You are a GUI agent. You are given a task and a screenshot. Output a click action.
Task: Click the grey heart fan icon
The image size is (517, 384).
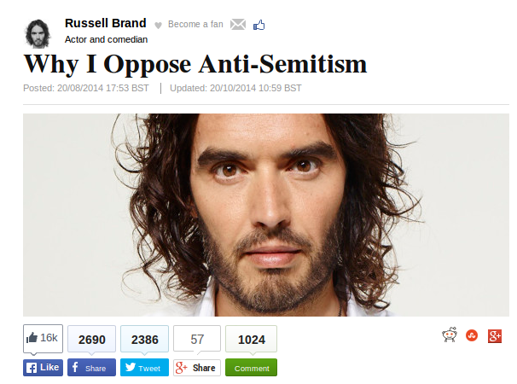(159, 26)
